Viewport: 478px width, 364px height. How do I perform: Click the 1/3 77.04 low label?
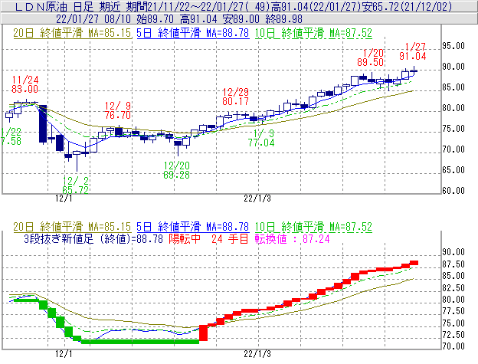261,137
